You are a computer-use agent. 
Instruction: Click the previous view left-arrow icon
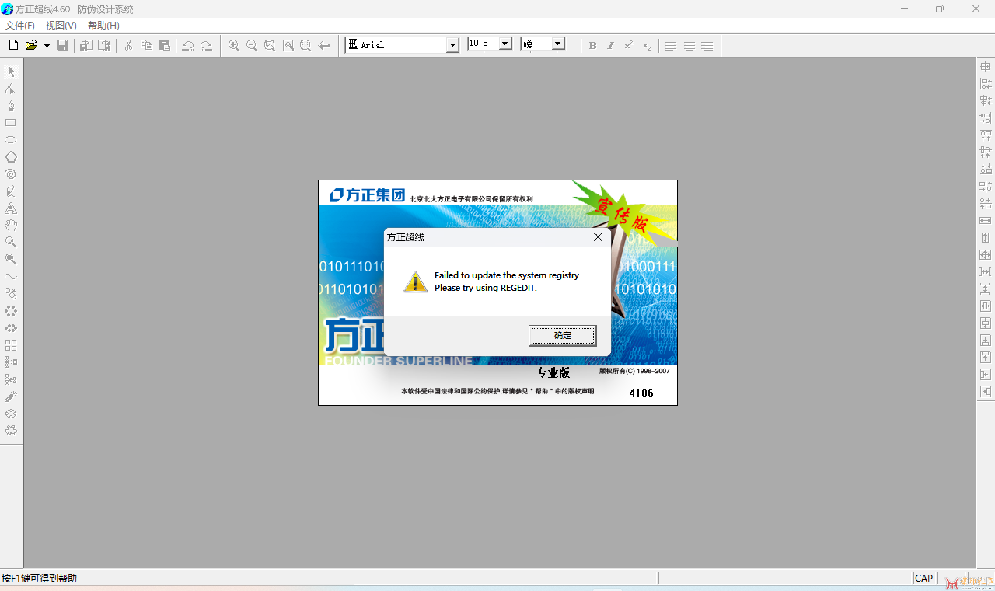(324, 45)
